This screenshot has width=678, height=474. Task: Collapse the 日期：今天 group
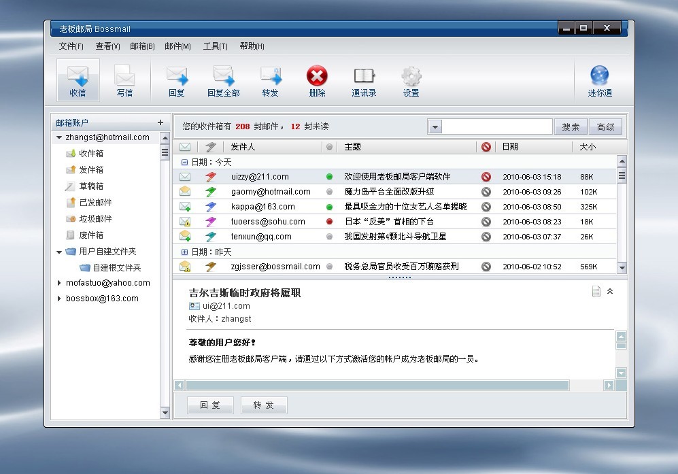(185, 162)
